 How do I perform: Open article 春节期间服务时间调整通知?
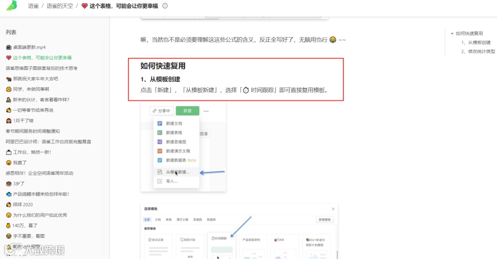point(33,131)
